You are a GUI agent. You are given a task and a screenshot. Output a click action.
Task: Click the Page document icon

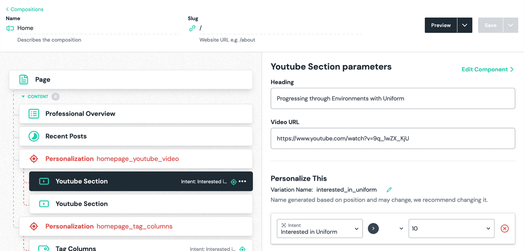[x=24, y=80]
